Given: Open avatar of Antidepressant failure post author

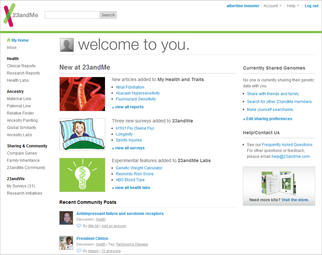Looking at the screenshot, I should tap(66, 218).
